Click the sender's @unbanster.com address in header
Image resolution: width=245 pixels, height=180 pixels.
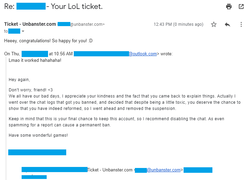(x=87, y=24)
